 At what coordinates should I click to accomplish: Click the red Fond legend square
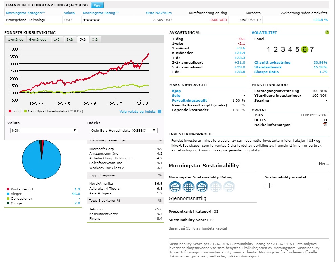pos(10,111)
